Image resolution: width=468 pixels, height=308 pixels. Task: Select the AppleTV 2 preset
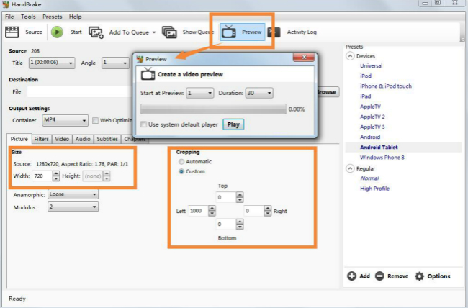[372, 117]
